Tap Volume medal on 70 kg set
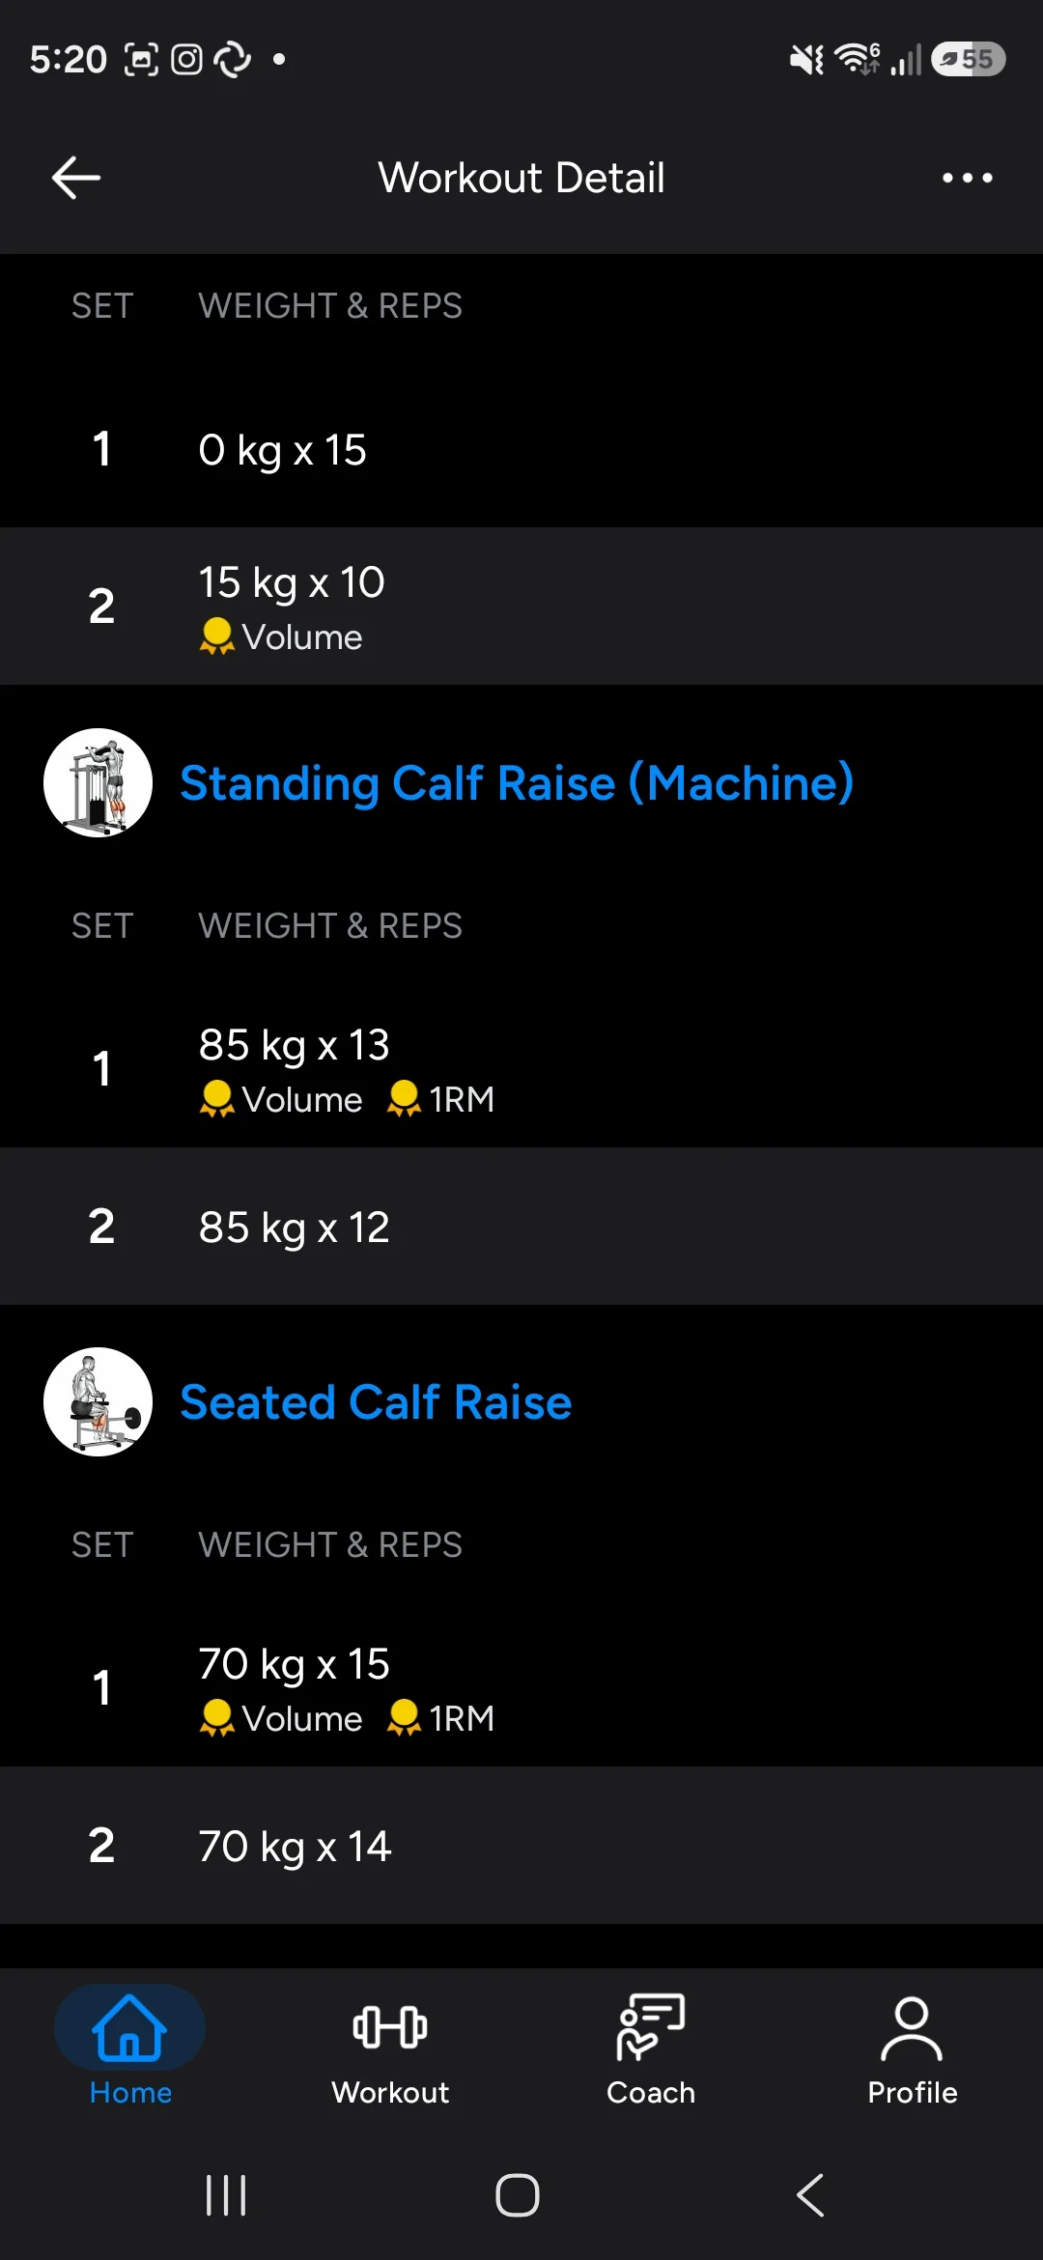This screenshot has height=2260, width=1043. click(281, 1718)
